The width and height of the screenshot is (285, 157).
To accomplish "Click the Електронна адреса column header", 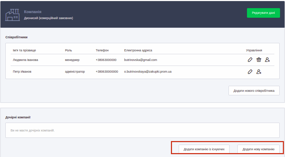I will [x=139, y=50].
